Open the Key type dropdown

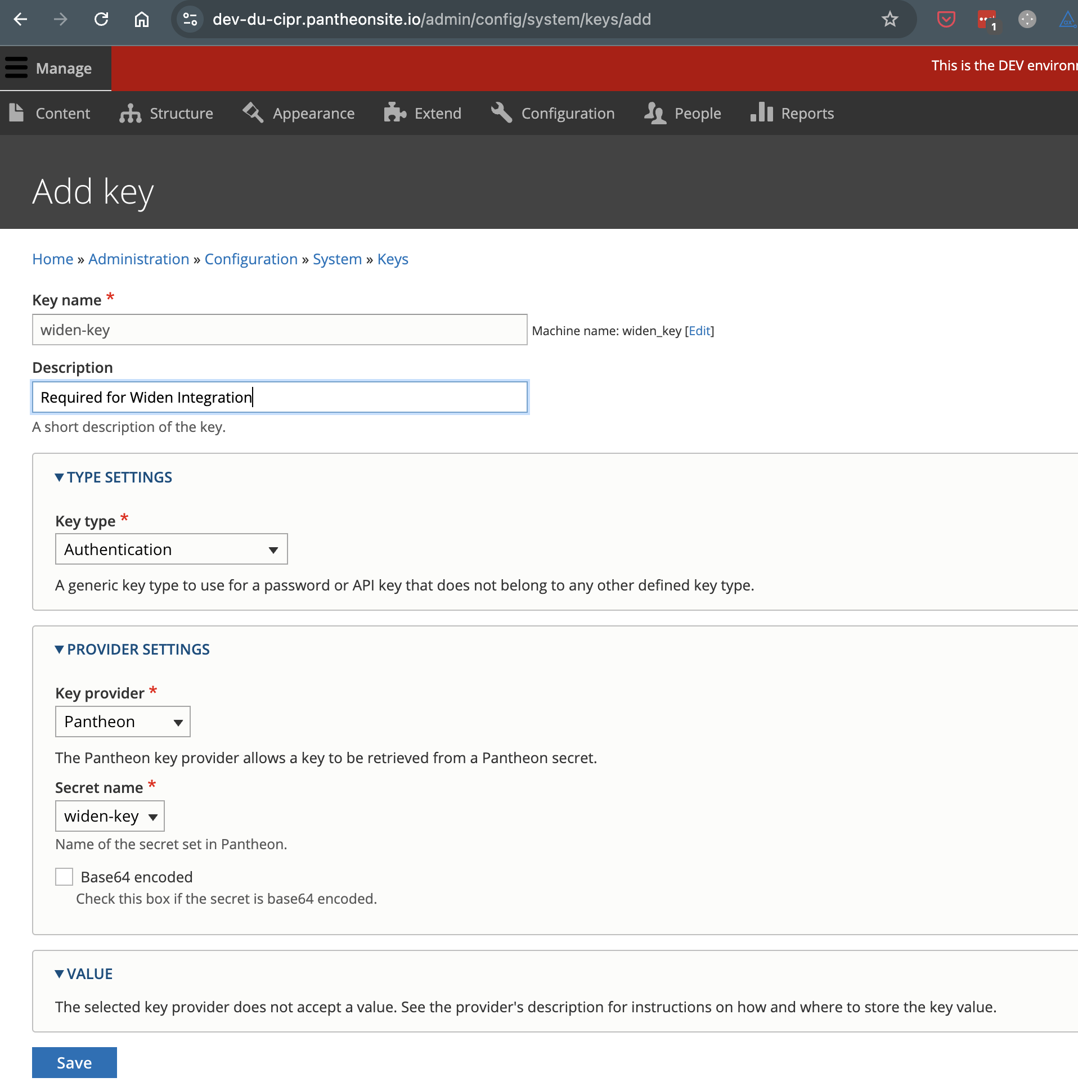(171, 549)
